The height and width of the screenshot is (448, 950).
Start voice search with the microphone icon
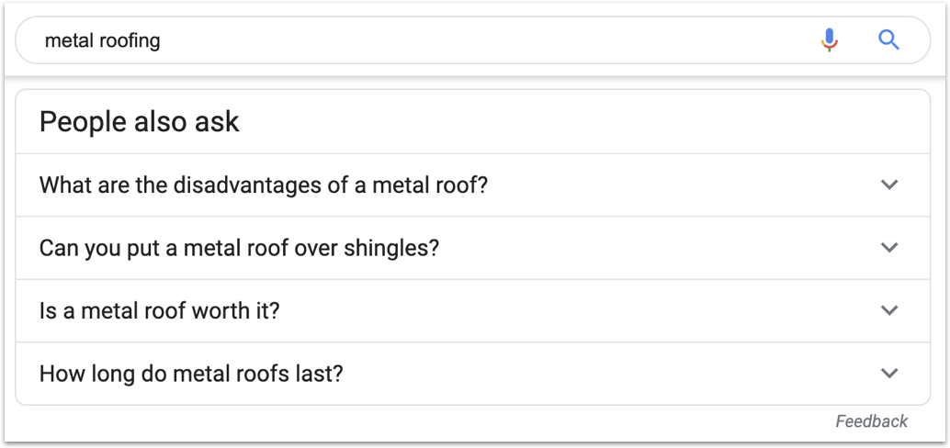[x=830, y=40]
